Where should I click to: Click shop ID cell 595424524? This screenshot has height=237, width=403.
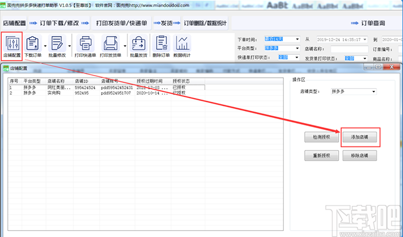(x=85, y=88)
